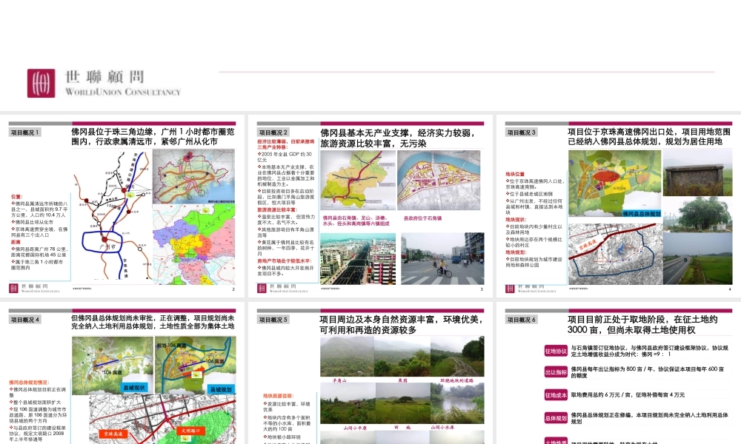Click the red 地块位置 heading on slide 3
The height and width of the screenshot is (444, 741).
(515, 174)
